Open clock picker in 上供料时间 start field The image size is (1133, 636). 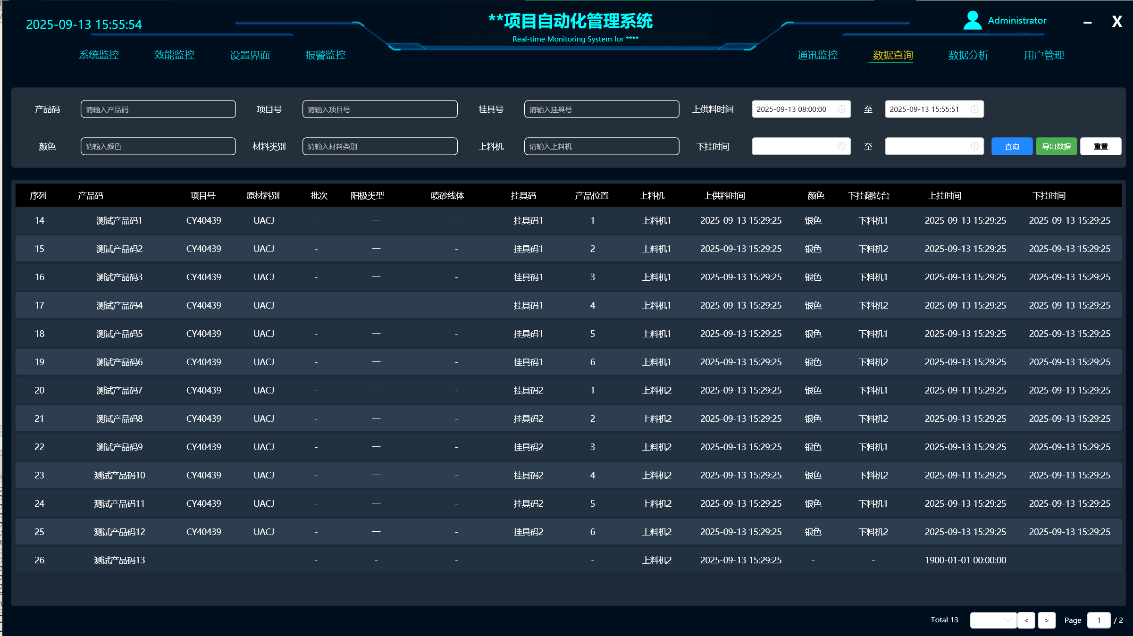pos(841,109)
